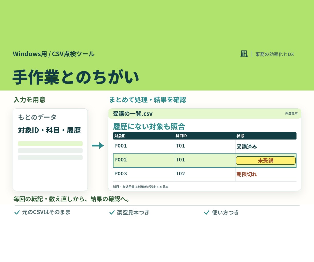Click the green placeholder bar in もとのデータ card
This screenshot has height=262, width=314.
pyautogui.click(x=50, y=144)
